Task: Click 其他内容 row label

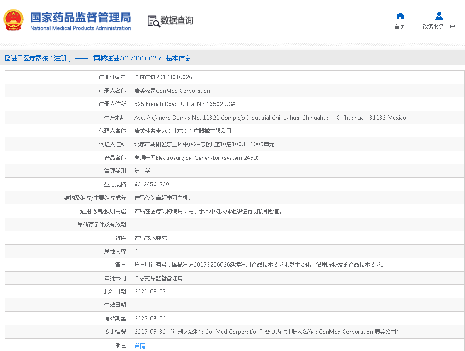Action: [115, 252]
